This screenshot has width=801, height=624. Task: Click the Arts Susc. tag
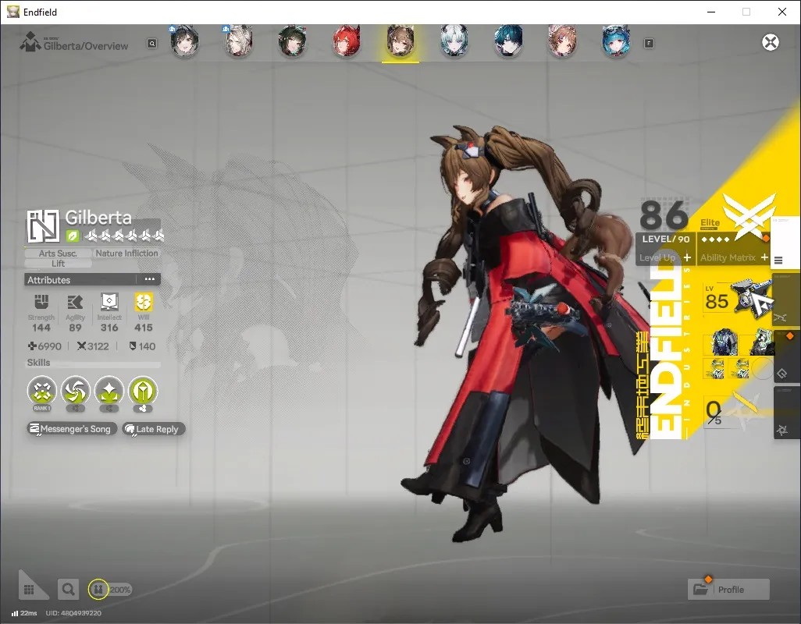tap(58, 253)
